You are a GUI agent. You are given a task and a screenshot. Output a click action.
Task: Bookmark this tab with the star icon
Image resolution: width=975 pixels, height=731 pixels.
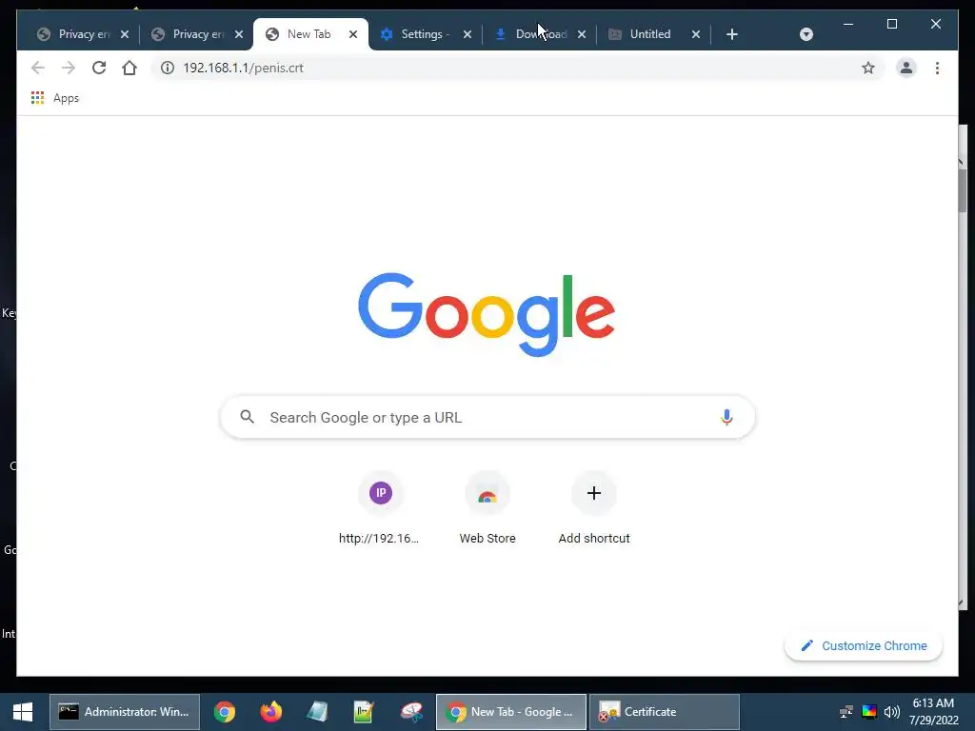(868, 68)
